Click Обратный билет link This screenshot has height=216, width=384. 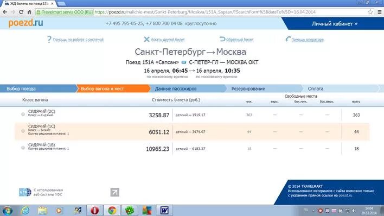coord(240,40)
